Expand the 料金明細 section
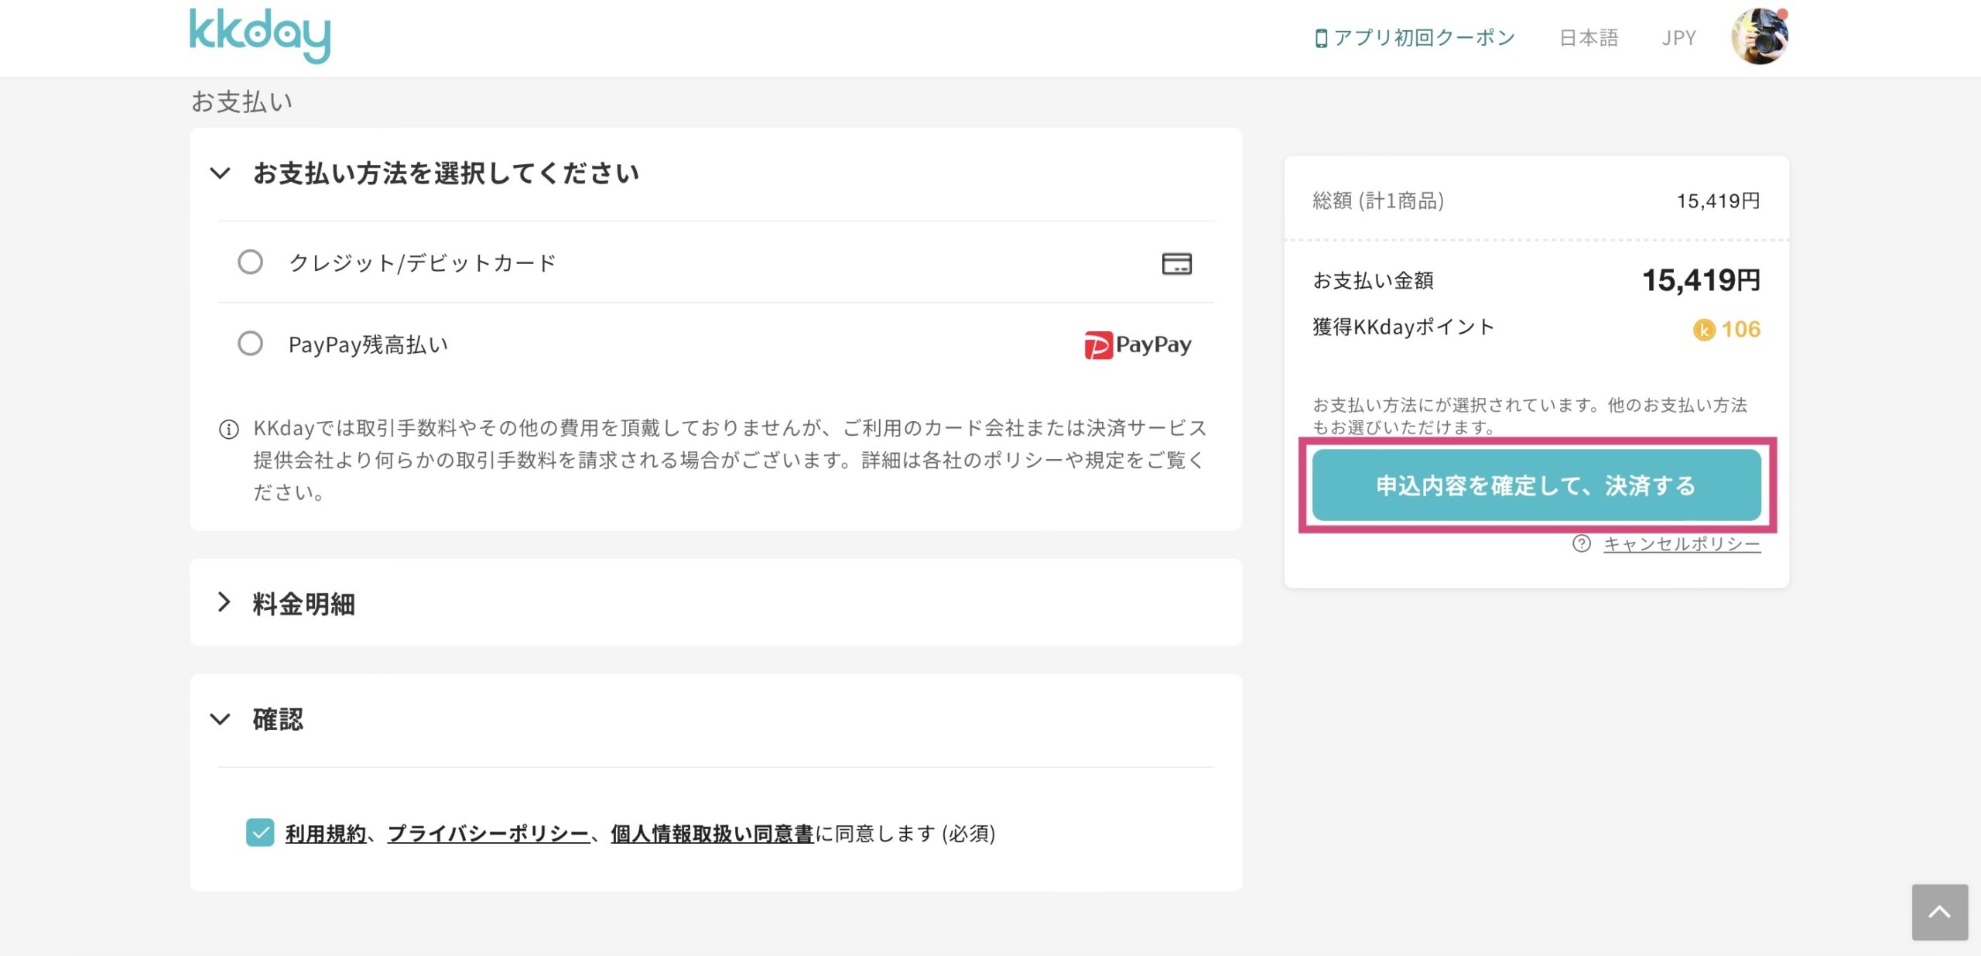 coord(224,602)
